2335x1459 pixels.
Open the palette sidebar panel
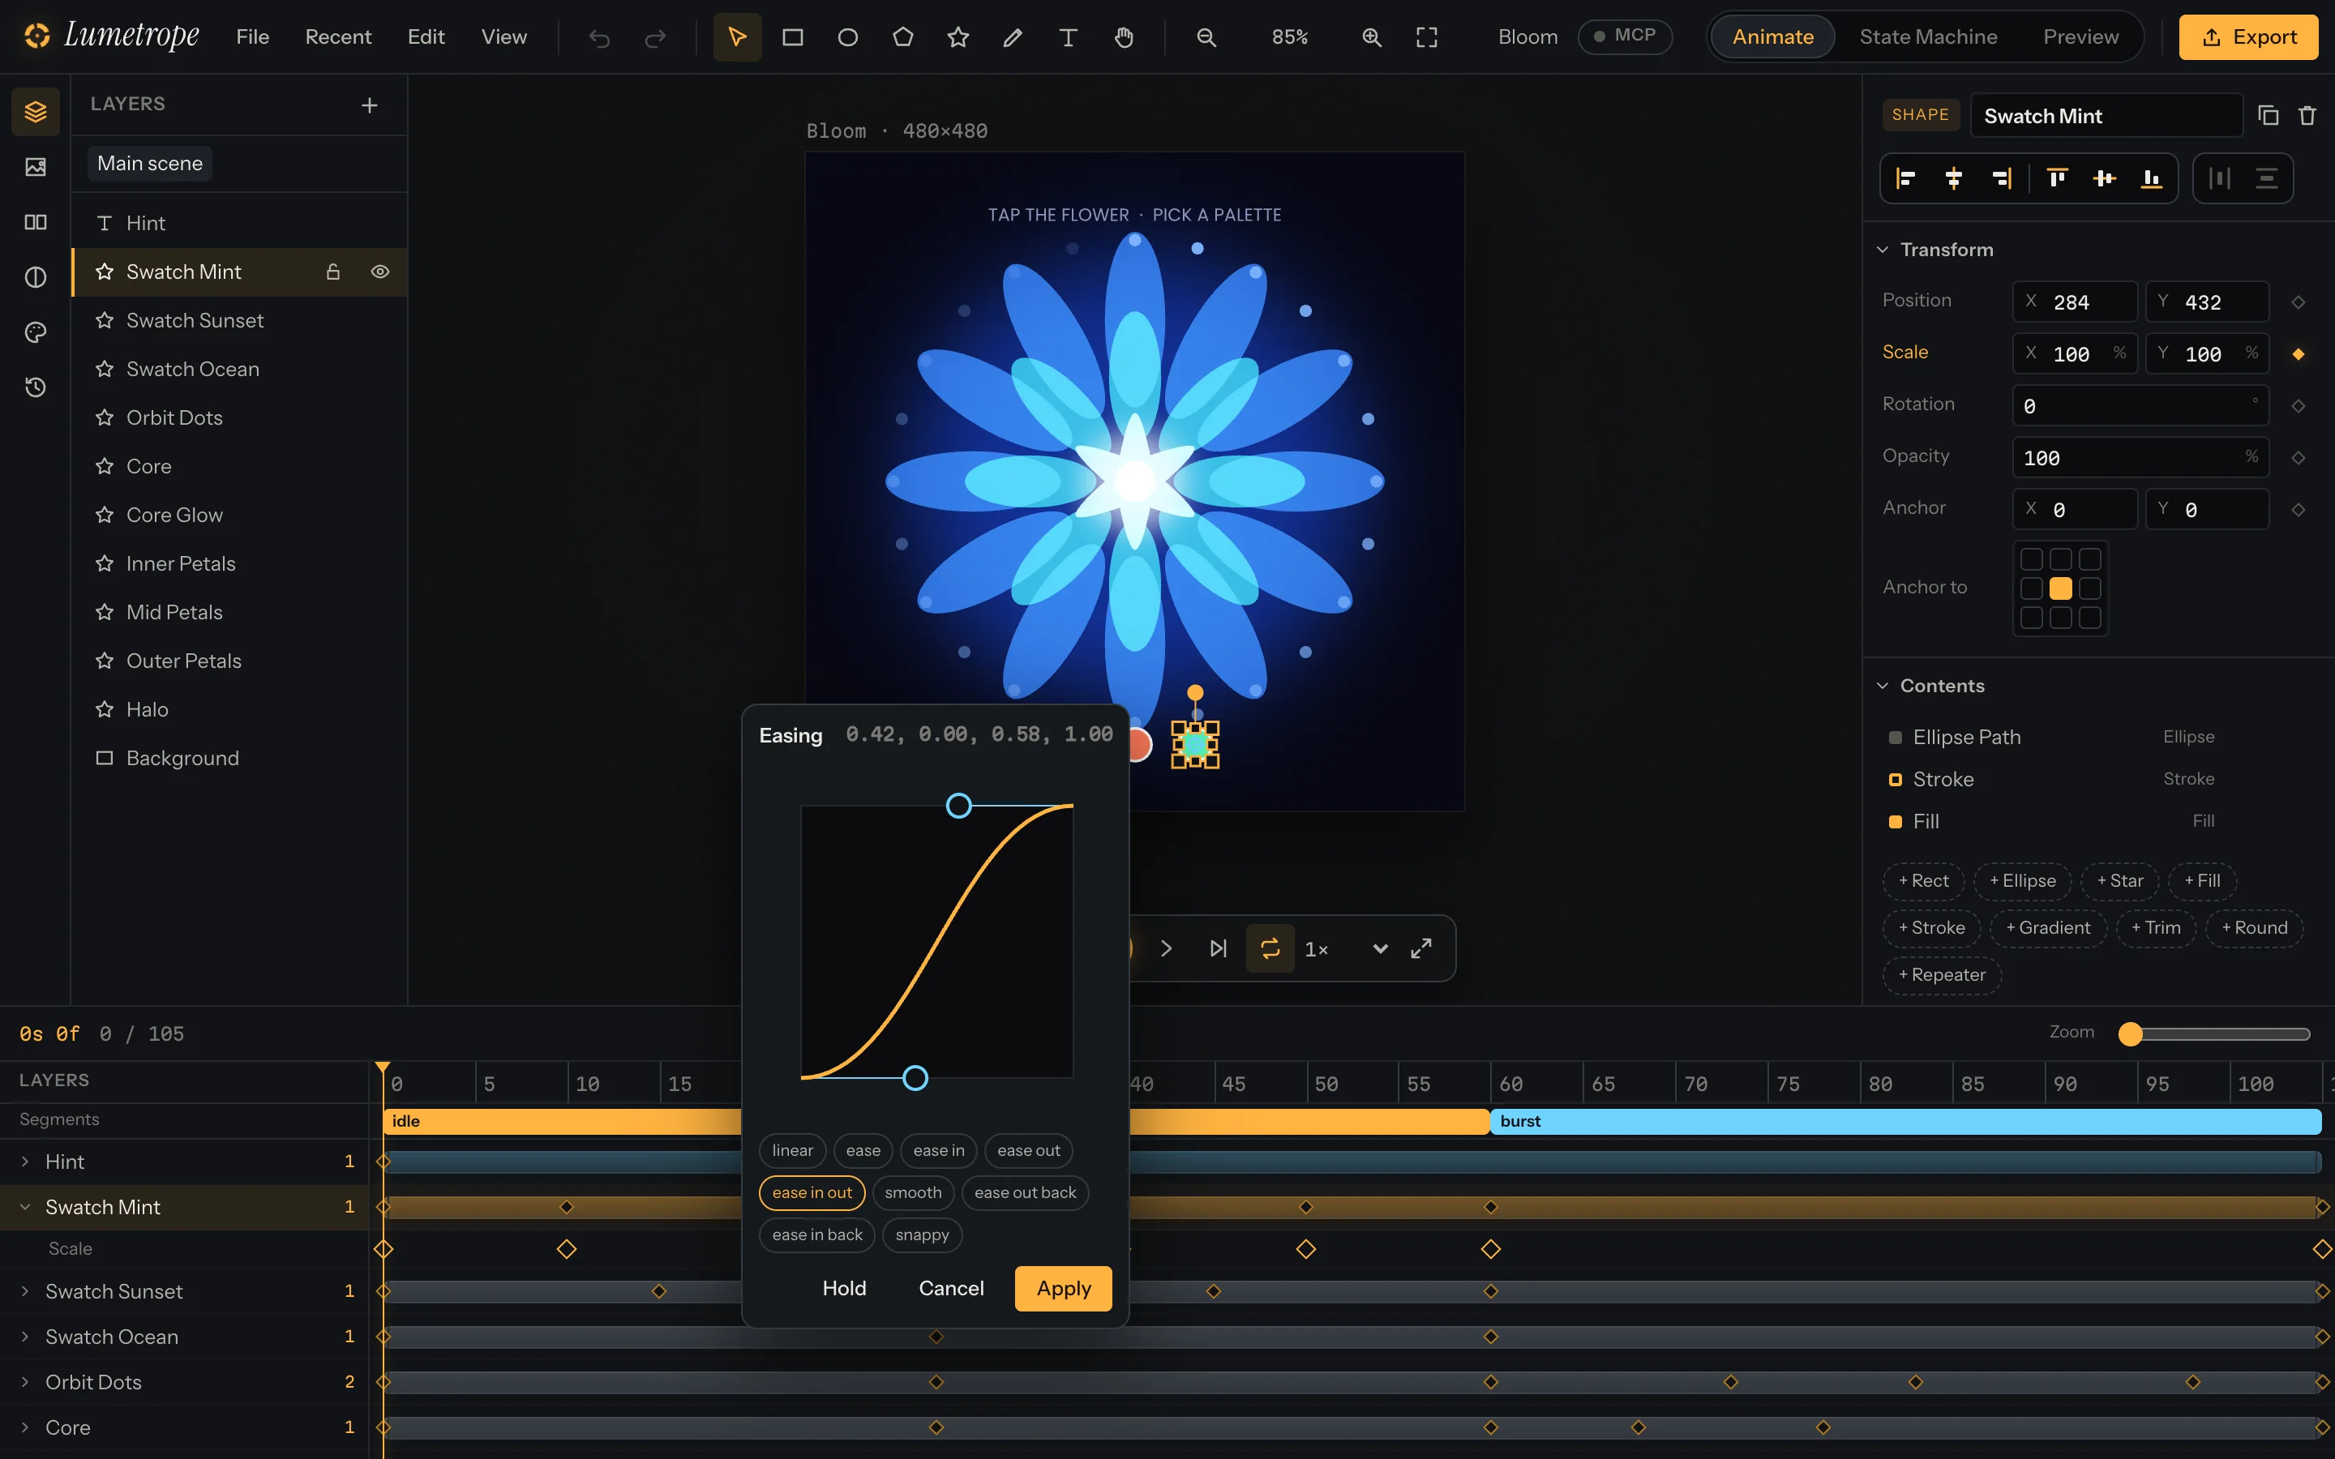click(x=36, y=332)
